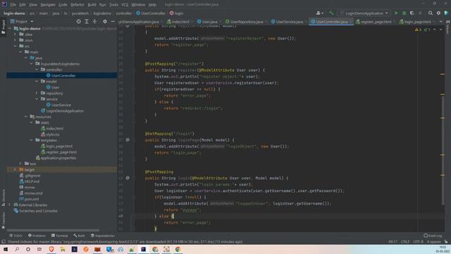The width and height of the screenshot is (451, 254).
Task: Open Project panel options gear
Action: (105, 22)
